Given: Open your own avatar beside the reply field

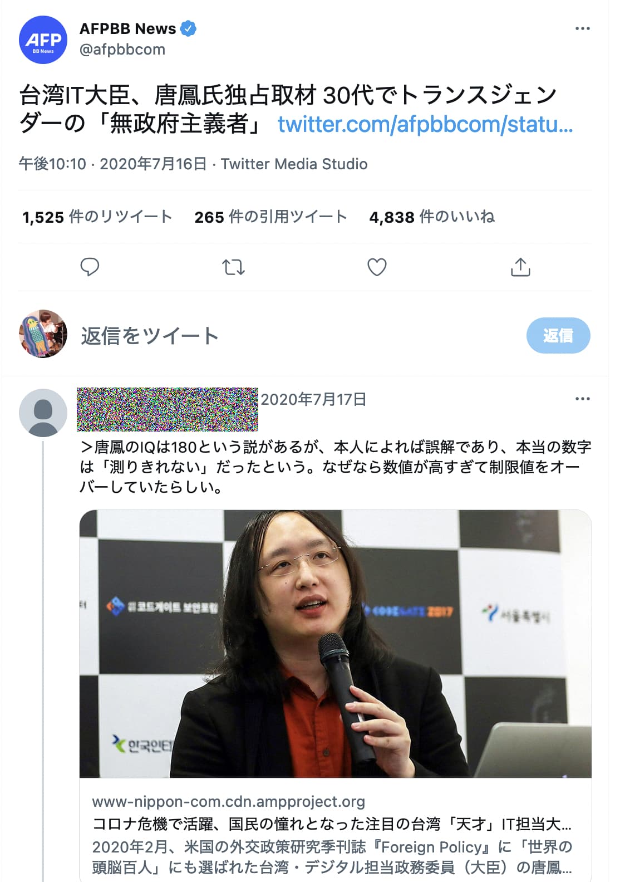Looking at the screenshot, I should pos(43,334).
